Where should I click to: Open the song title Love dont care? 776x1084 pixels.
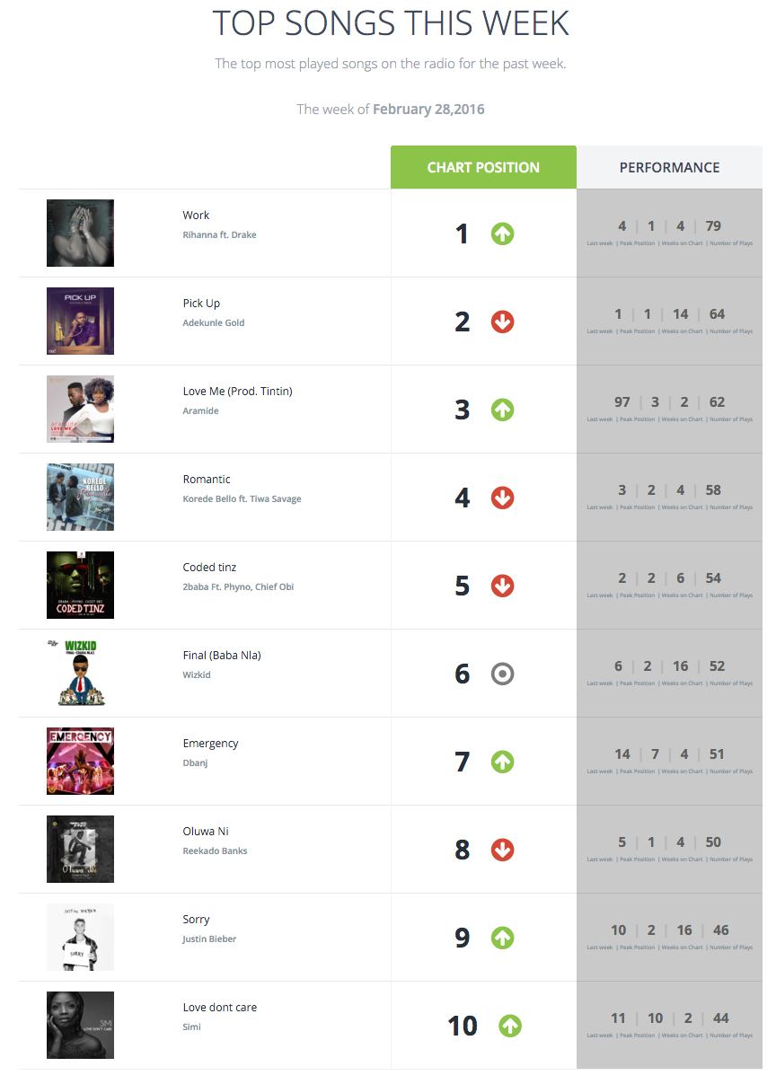[220, 1008]
